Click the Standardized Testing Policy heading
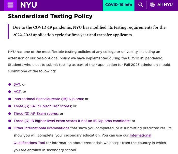The width and height of the screenshot is (178, 154). 50,16
